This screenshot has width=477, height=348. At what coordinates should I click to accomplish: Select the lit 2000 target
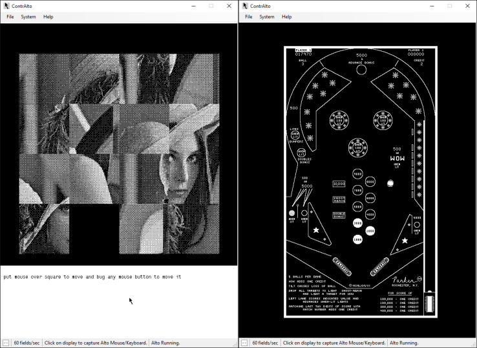(370, 231)
